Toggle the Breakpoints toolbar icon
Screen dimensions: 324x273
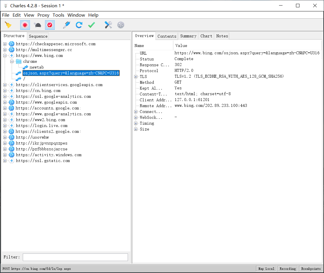pos(50,25)
